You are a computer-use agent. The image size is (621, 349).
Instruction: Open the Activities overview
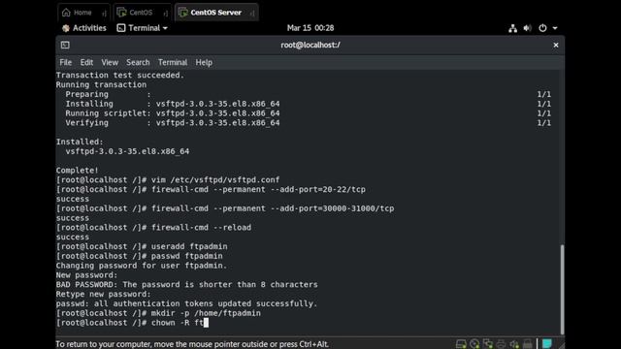pos(84,28)
